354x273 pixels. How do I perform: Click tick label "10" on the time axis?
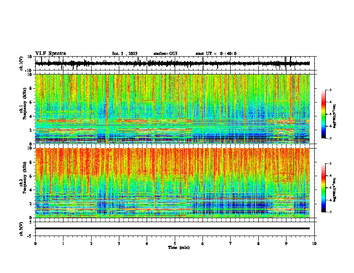coord(314,244)
